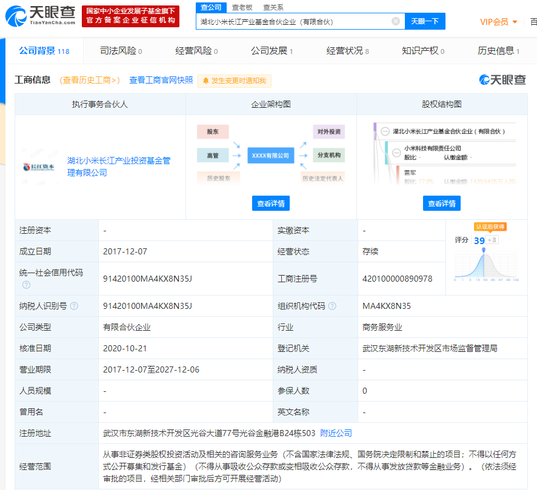The height and width of the screenshot is (490, 537).
Task: Click the 发生变更时通知我 bell button
Action: click(x=235, y=81)
